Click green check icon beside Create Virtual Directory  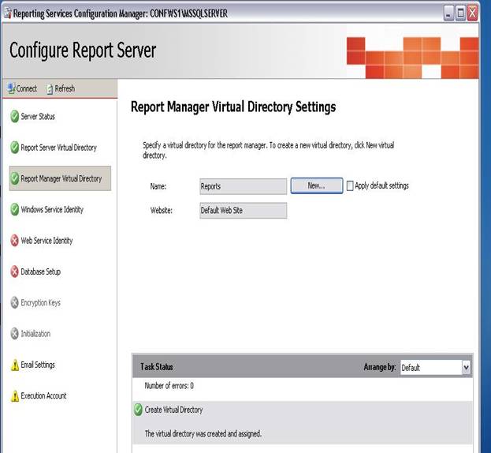(x=138, y=410)
